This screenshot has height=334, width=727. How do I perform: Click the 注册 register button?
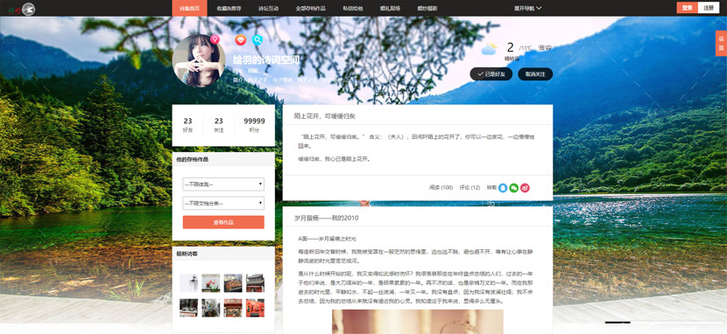coord(709,8)
